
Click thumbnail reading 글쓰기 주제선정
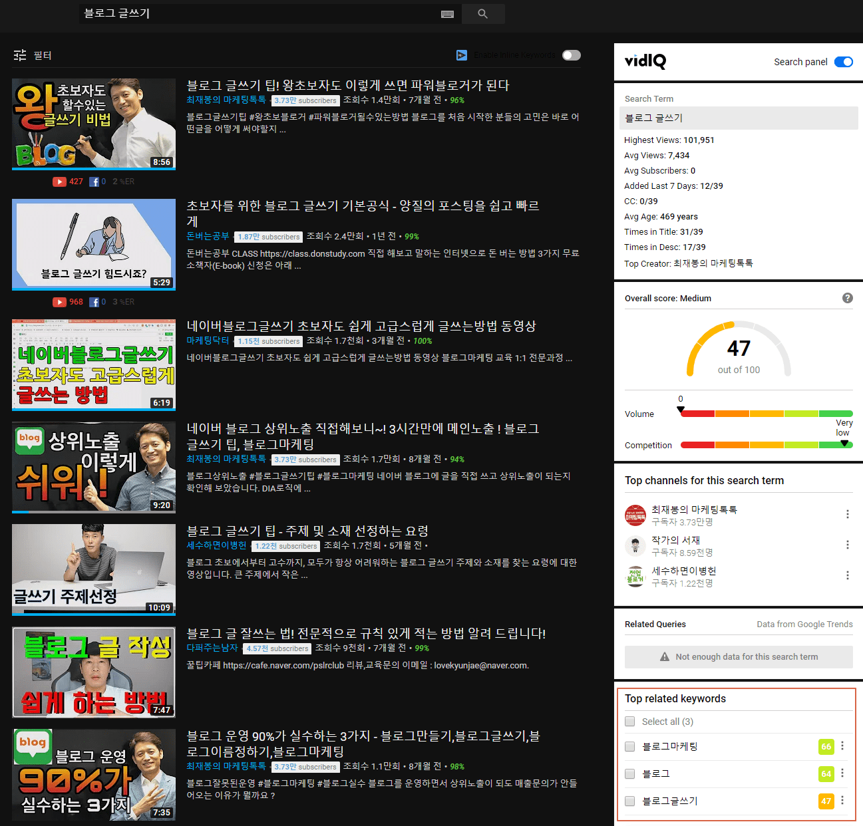point(94,569)
